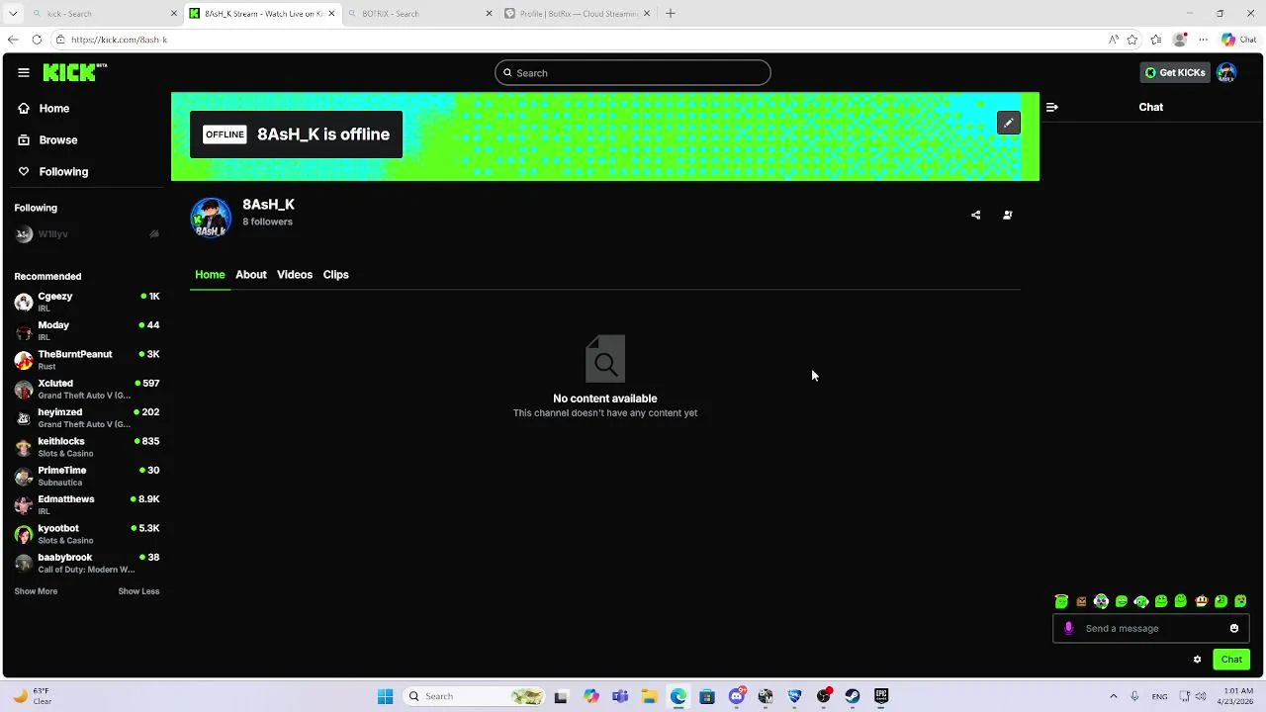
Task: Open Windows Start menu
Action: 385,696
